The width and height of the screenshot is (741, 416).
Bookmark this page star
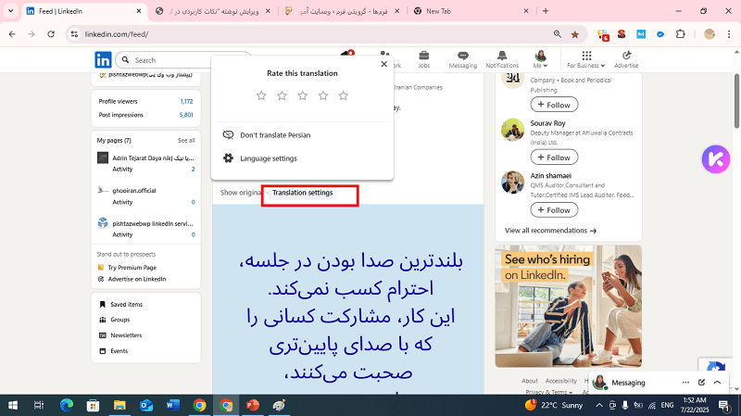574,34
